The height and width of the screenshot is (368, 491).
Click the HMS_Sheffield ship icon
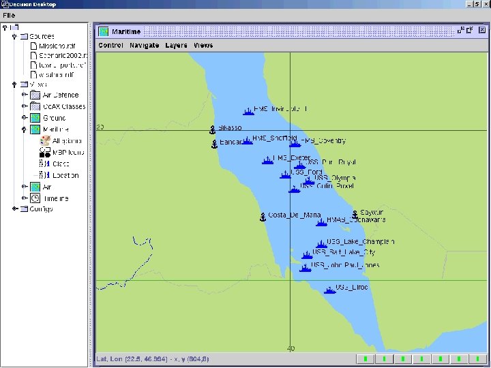pyautogui.click(x=248, y=140)
